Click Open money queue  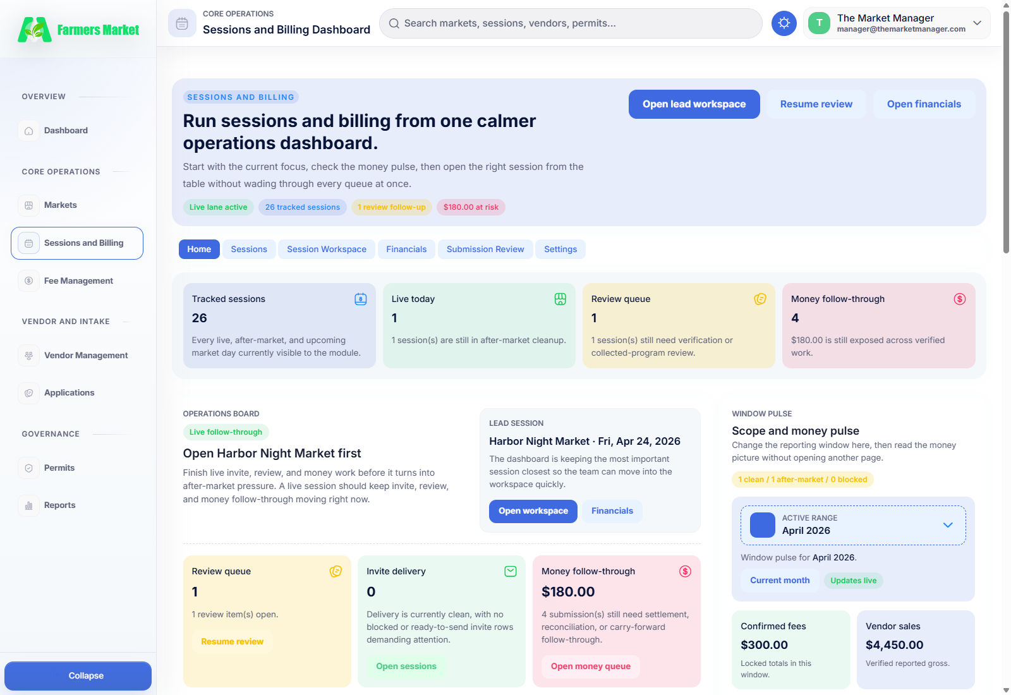pos(590,666)
